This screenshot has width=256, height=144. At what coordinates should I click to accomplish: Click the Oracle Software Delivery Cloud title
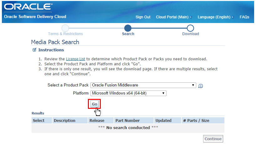pos(35,16)
